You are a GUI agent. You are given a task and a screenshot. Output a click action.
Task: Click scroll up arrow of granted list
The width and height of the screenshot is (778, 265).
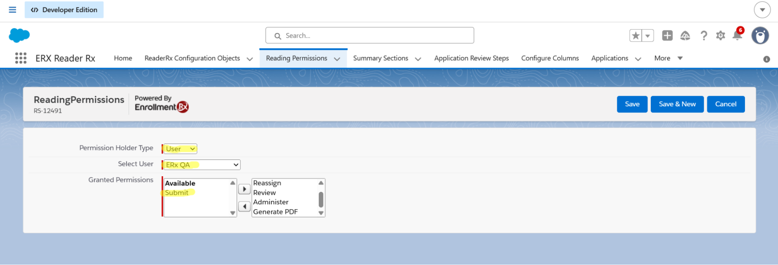(x=321, y=183)
